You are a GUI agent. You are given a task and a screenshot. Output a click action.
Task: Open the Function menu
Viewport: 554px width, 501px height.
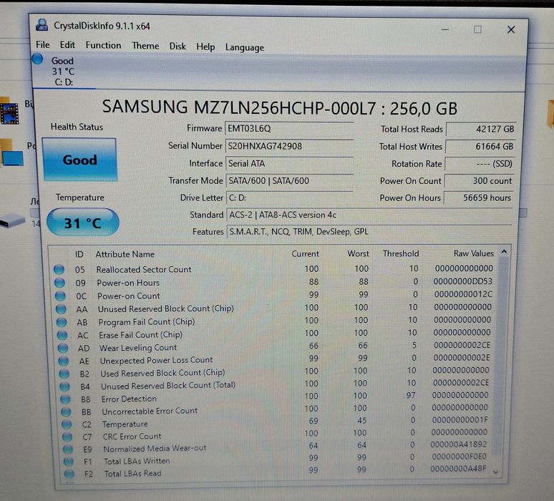click(103, 45)
